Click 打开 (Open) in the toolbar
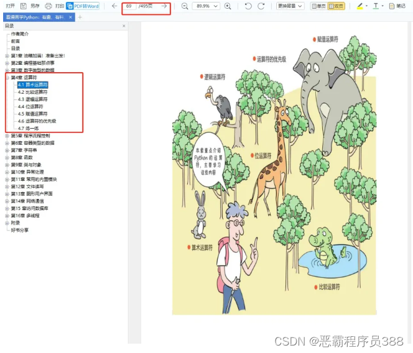This screenshot has height=353, width=413. pos(11,6)
